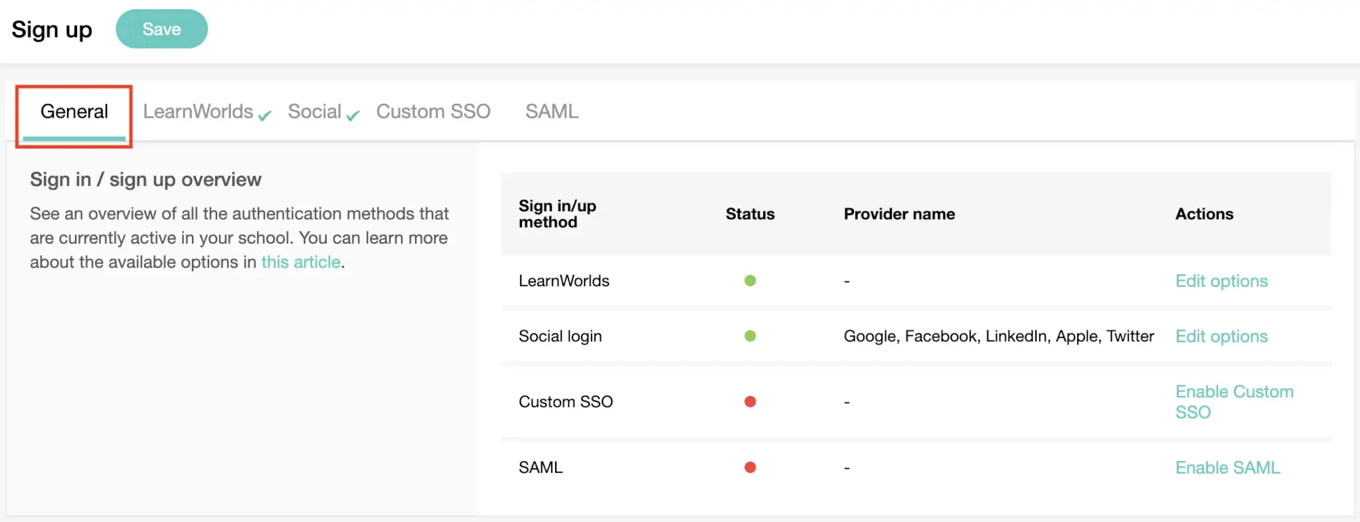
Task: Click the Status column header
Action: click(x=750, y=214)
